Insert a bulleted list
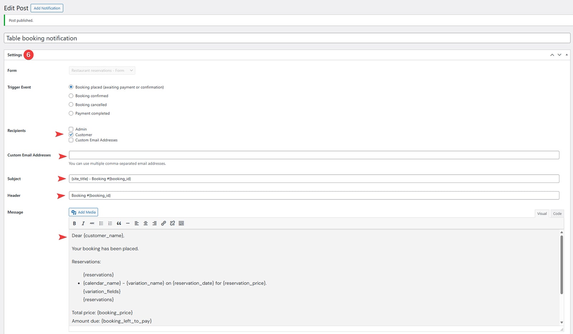The height and width of the screenshot is (334, 573). pyautogui.click(x=101, y=223)
